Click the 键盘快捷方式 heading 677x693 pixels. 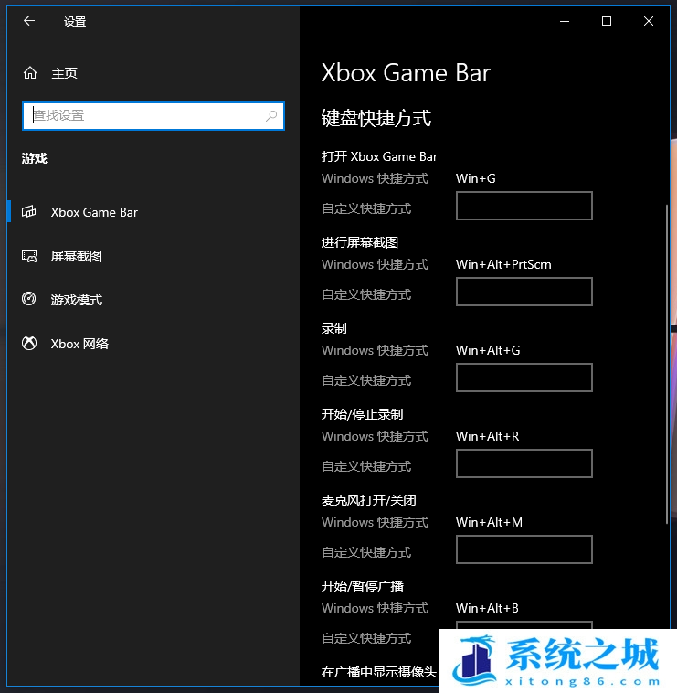376,118
